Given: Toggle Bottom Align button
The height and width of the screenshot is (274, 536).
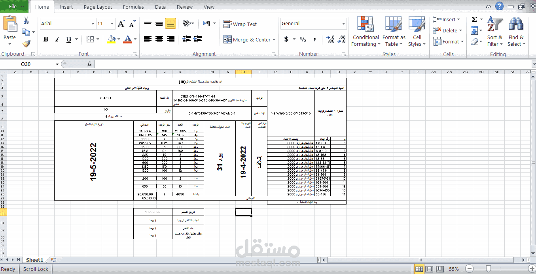Looking at the screenshot, I should click(x=170, y=24).
